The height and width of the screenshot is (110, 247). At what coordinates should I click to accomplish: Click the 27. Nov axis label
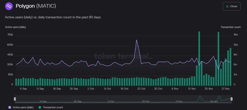click(x=226, y=89)
